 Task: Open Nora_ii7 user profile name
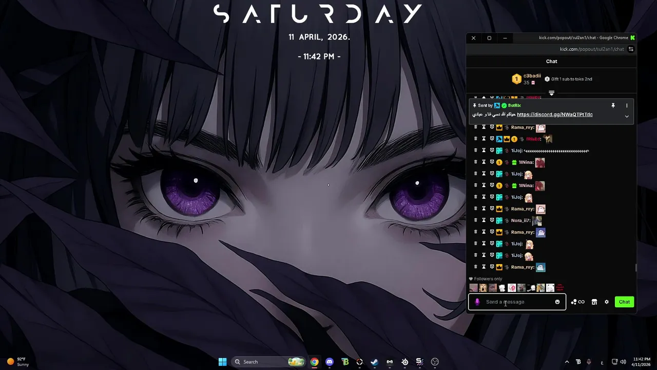pos(520,220)
